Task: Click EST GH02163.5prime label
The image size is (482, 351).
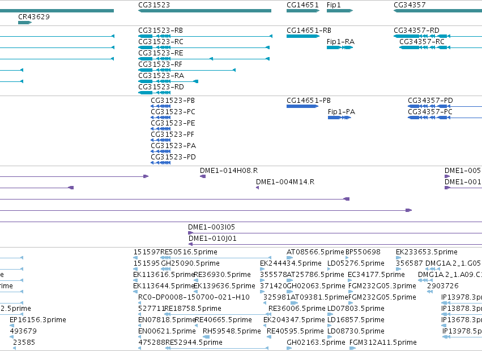Action: coord(316,343)
